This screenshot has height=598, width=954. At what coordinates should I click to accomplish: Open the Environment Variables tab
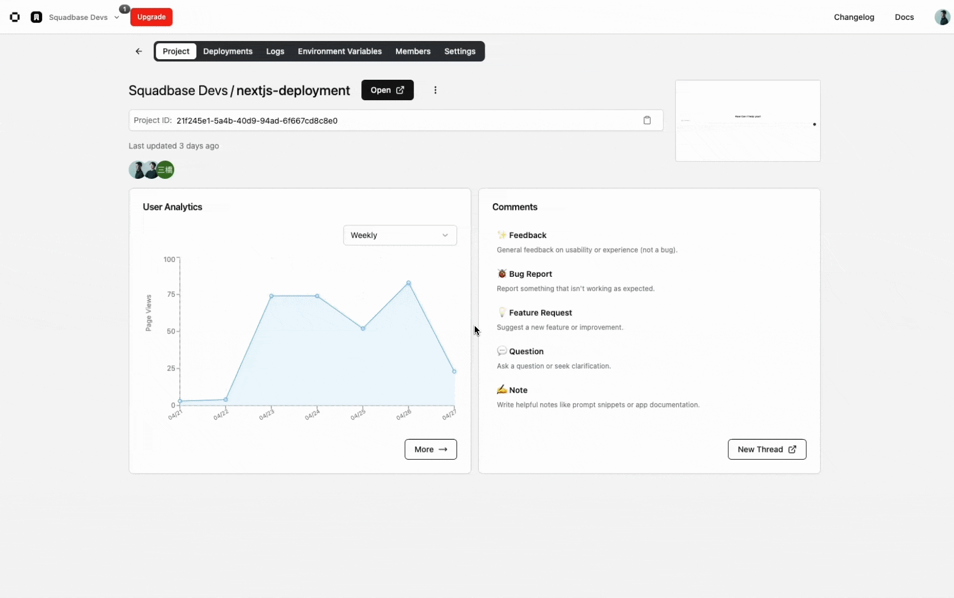click(x=340, y=51)
